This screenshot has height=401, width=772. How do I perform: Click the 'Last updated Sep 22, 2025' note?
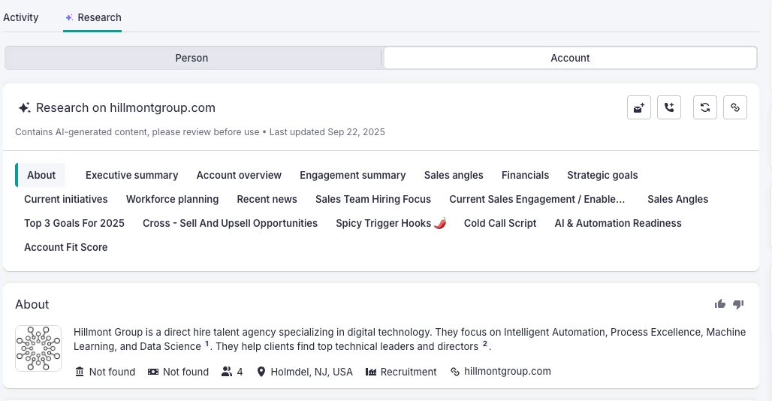(327, 132)
